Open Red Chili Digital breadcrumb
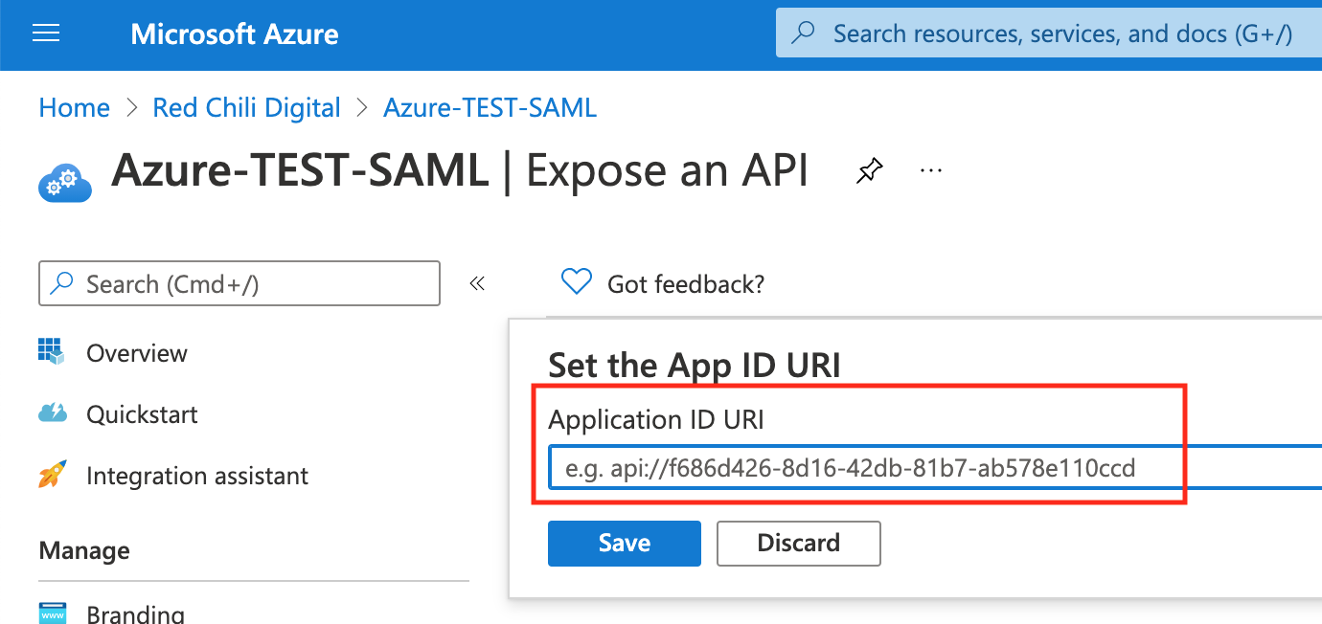 246,107
